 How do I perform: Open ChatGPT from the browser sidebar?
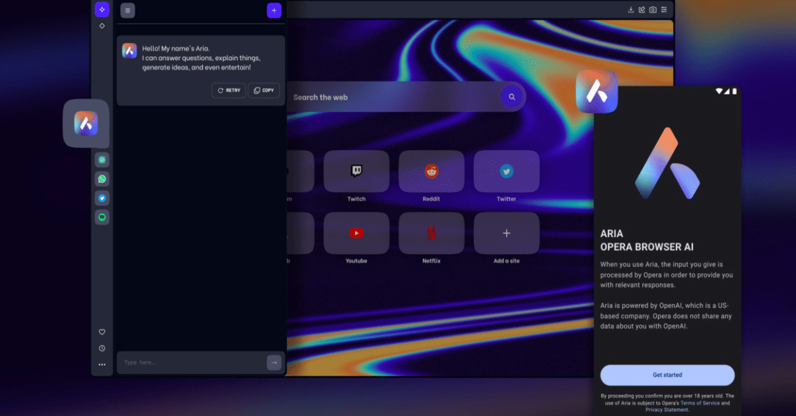click(102, 160)
